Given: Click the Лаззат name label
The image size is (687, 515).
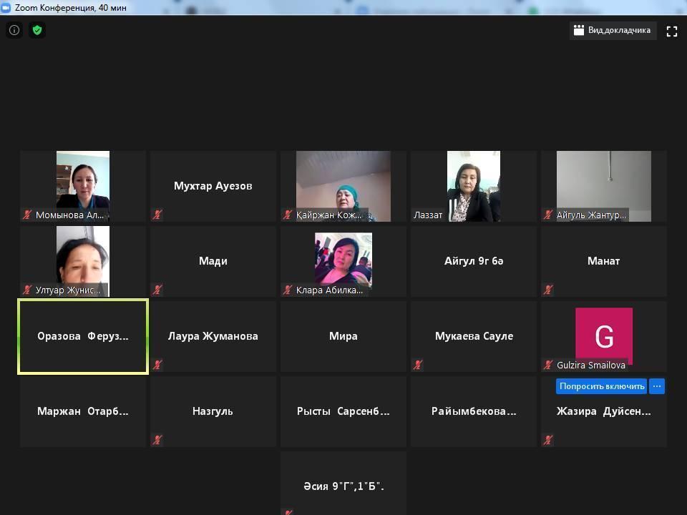Looking at the screenshot, I should point(428,215).
